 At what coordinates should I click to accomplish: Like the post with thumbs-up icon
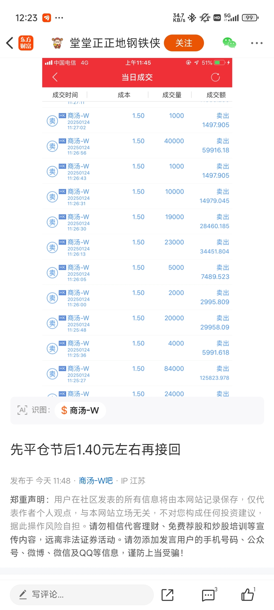[247, 595]
